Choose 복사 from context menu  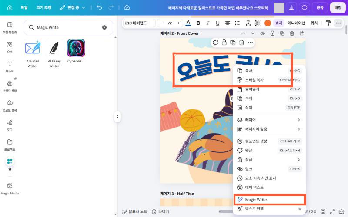(269, 71)
